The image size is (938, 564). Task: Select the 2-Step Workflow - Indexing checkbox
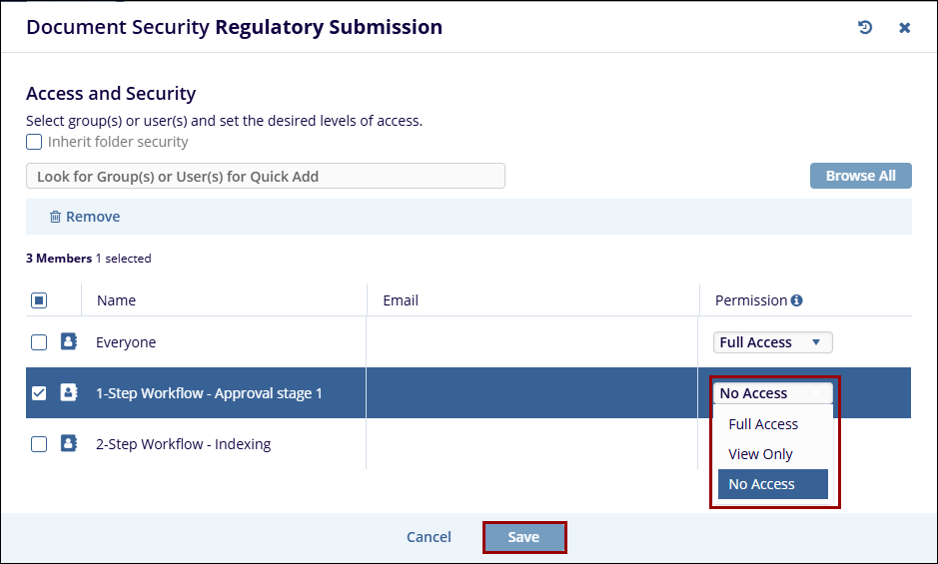click(x=39, y=444)
